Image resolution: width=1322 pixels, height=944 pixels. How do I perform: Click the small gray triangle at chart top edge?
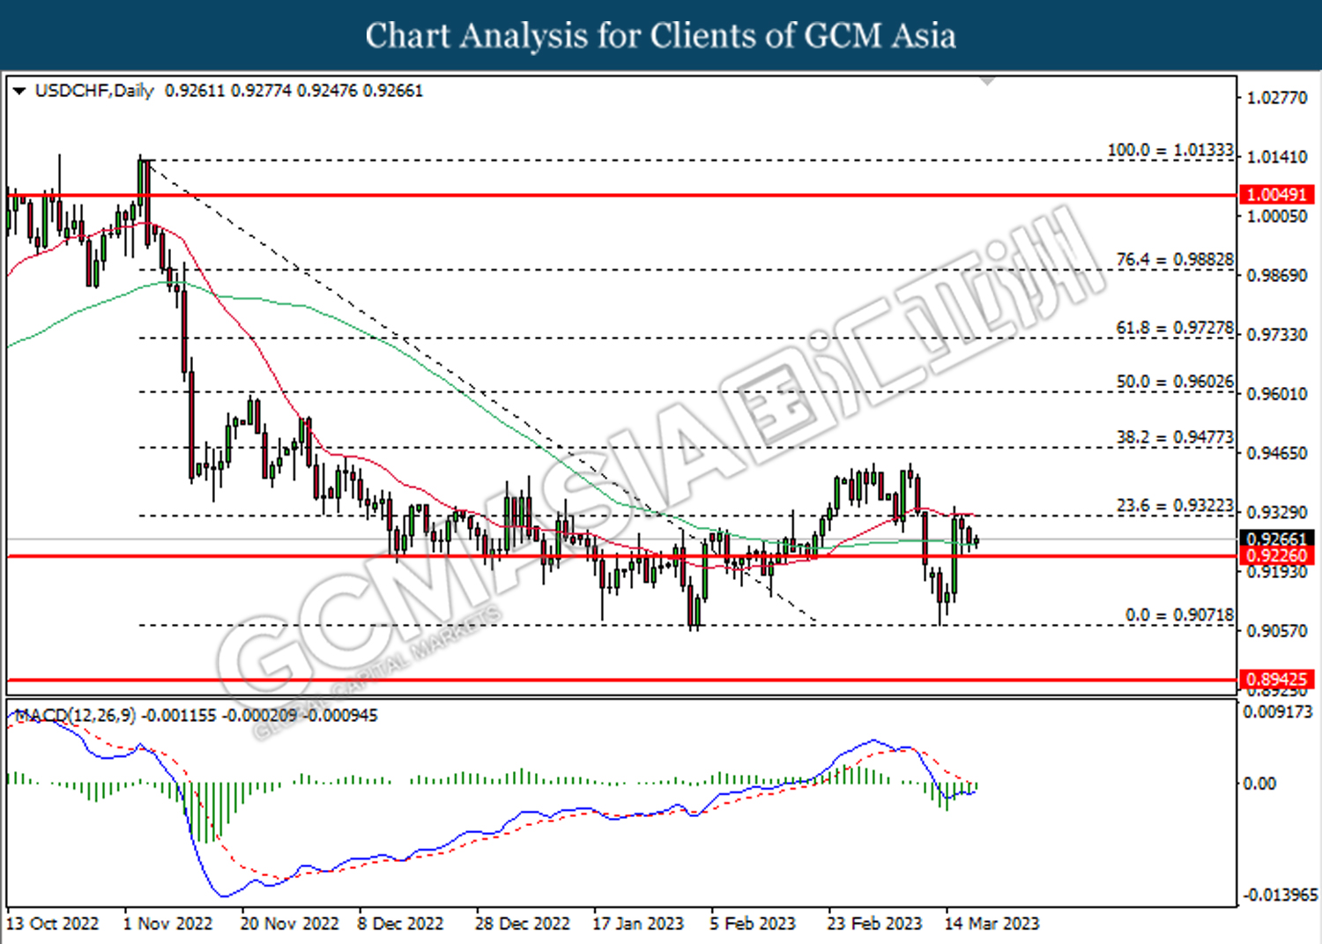pyautogui.click(x=988, y=81)
